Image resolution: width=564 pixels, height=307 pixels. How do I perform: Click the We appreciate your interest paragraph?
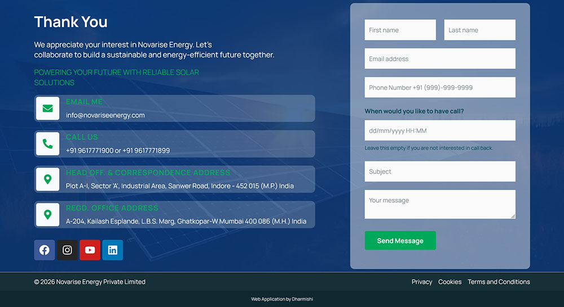point(155,50)
